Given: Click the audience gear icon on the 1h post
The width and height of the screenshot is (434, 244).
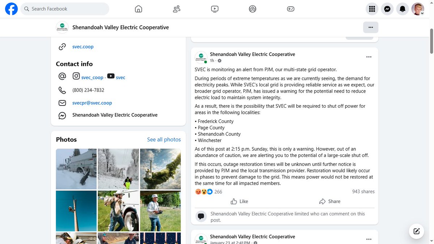Looking at the screenshot, I should click(x=220, y=61).
